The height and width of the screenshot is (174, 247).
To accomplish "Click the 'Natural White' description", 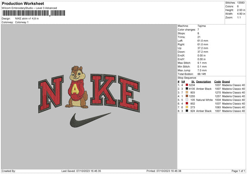I will pyautogui.click(x=205, y=100).
